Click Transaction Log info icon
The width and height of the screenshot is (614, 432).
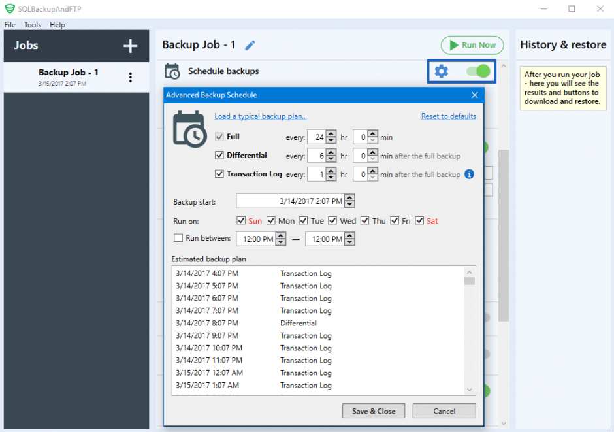point(469,174)
